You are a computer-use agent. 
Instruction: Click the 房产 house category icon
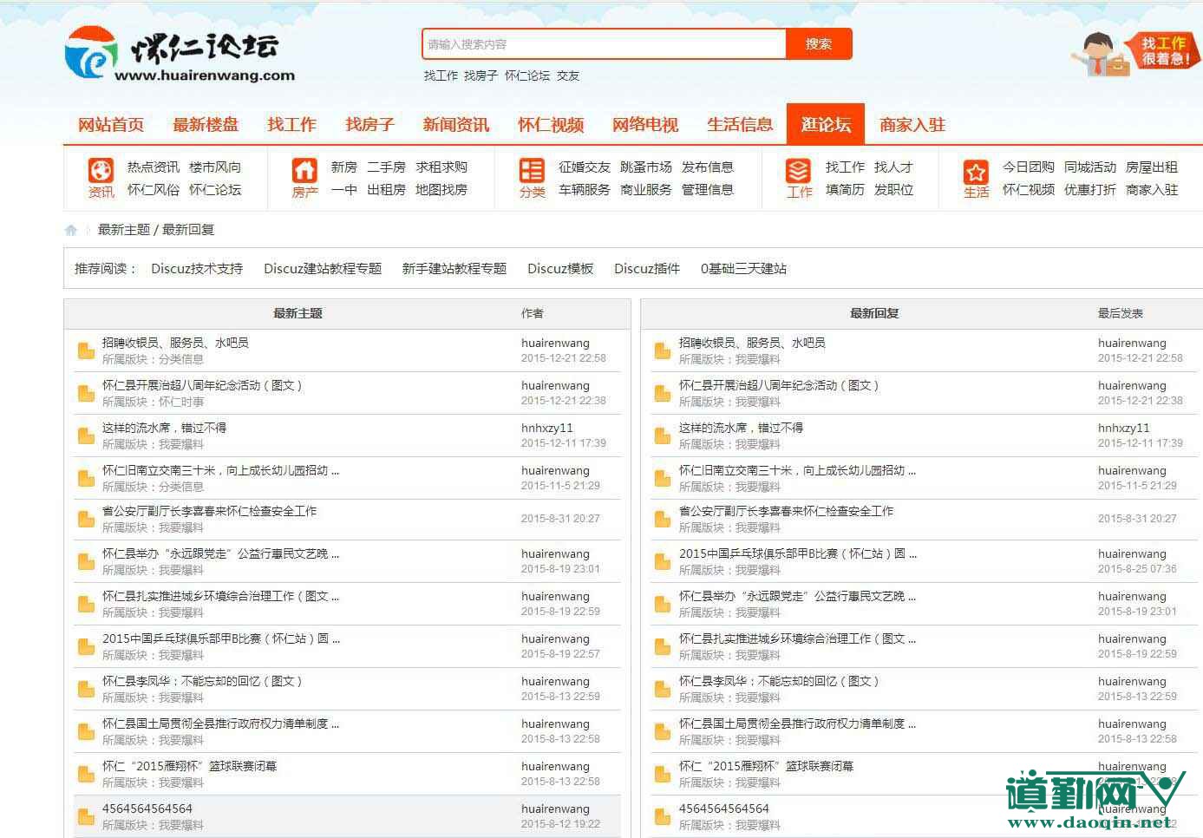(x=304, y=169)
